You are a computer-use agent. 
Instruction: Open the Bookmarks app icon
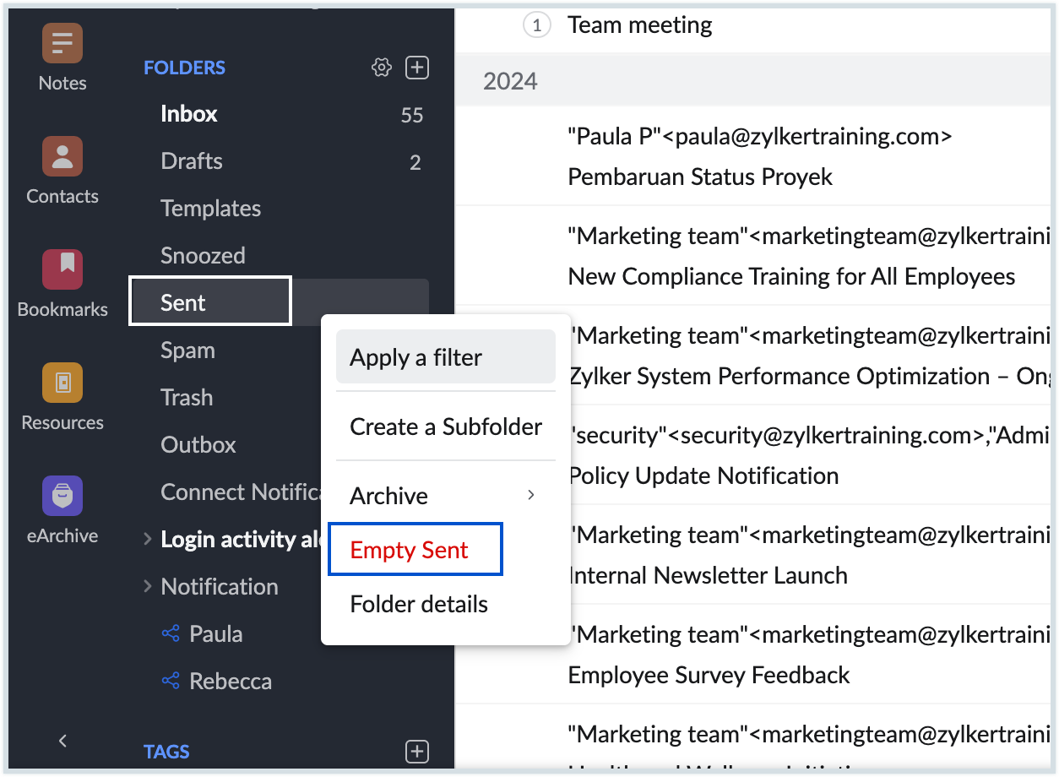click(x=62, y=269)
